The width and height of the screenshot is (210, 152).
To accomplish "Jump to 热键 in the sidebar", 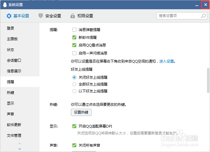I will 20,92.
